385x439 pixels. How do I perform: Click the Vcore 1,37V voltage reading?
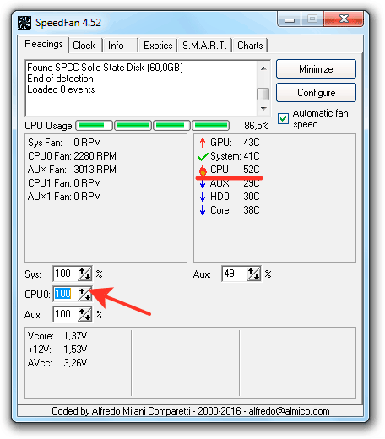pos(57,336)
